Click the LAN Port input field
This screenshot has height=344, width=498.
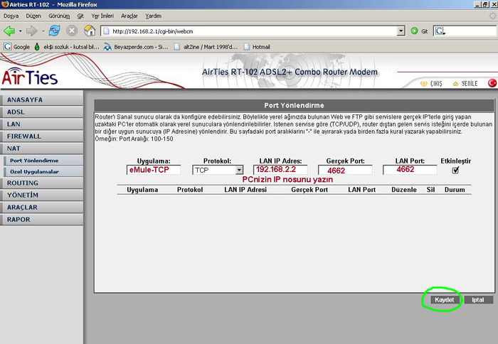coord(410,170)
